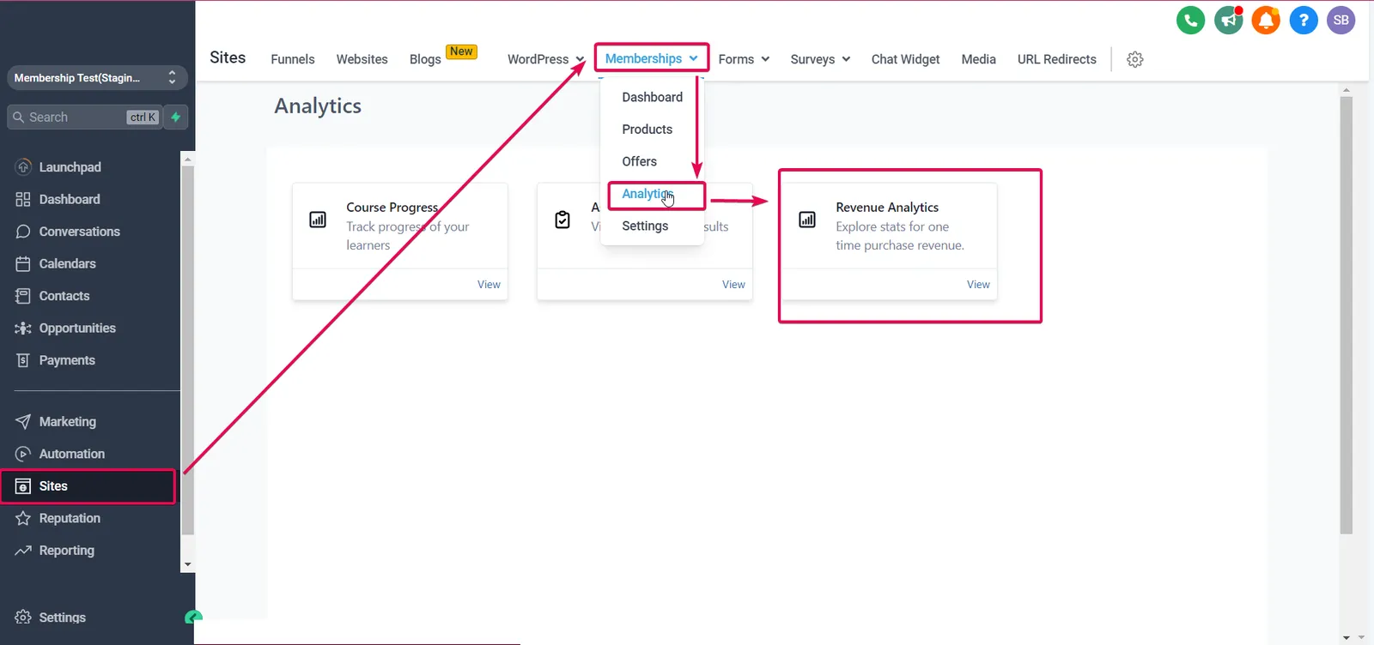Select Products in the Memberships menu

[x=647, y=130]
